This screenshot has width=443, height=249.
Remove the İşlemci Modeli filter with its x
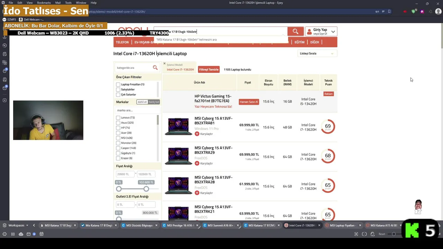click(x=164, y=64)
